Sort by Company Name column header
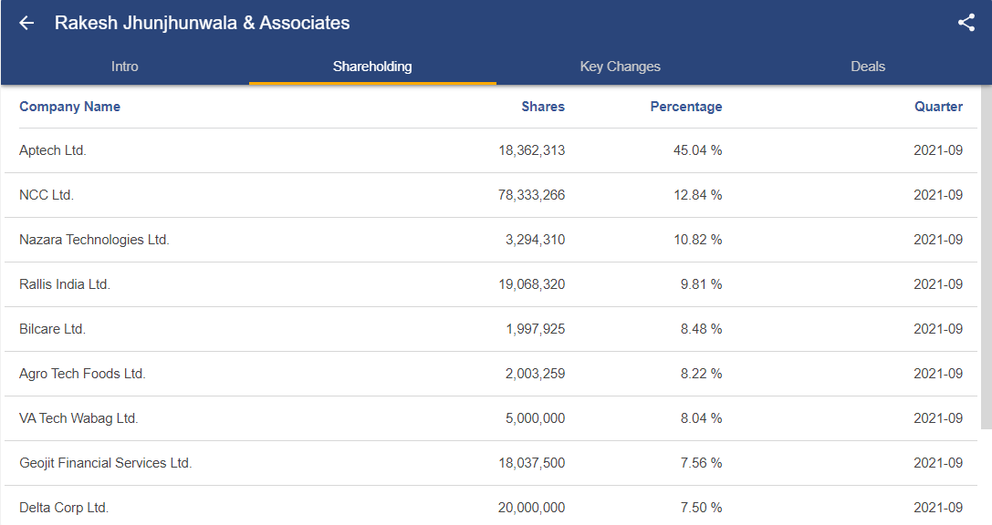This screenshot has height=525, width=992. pos(69,107)
